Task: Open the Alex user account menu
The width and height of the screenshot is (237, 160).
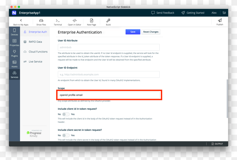Action: 214,13
